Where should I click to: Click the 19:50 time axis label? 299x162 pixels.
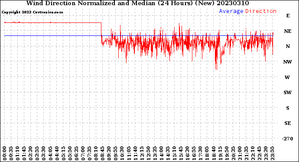pyautogui.click(x=227, y=153)
